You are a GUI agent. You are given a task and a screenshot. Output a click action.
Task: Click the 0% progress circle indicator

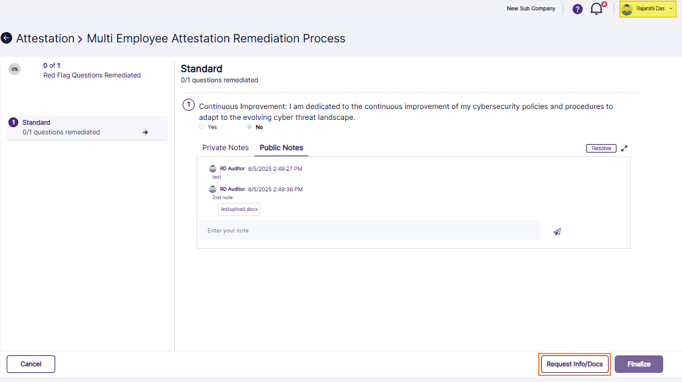click(x=15, y=69)
